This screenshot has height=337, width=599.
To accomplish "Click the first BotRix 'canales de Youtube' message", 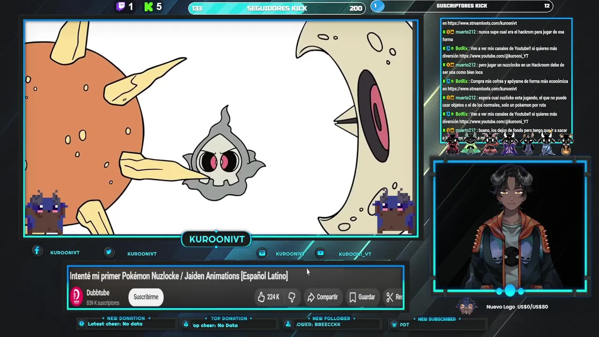I will (x=501, y=52).
